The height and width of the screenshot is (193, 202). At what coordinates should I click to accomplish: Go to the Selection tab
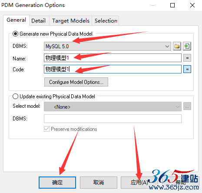point(106,20)
